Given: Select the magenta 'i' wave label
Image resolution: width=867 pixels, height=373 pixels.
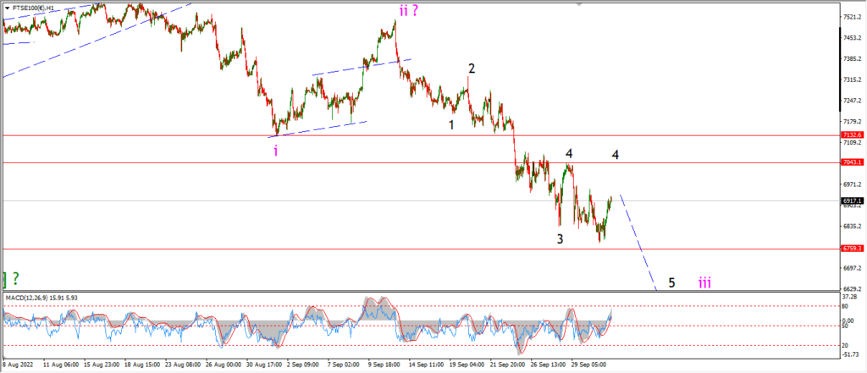Looking at the screenshot, I should point(275,151).
